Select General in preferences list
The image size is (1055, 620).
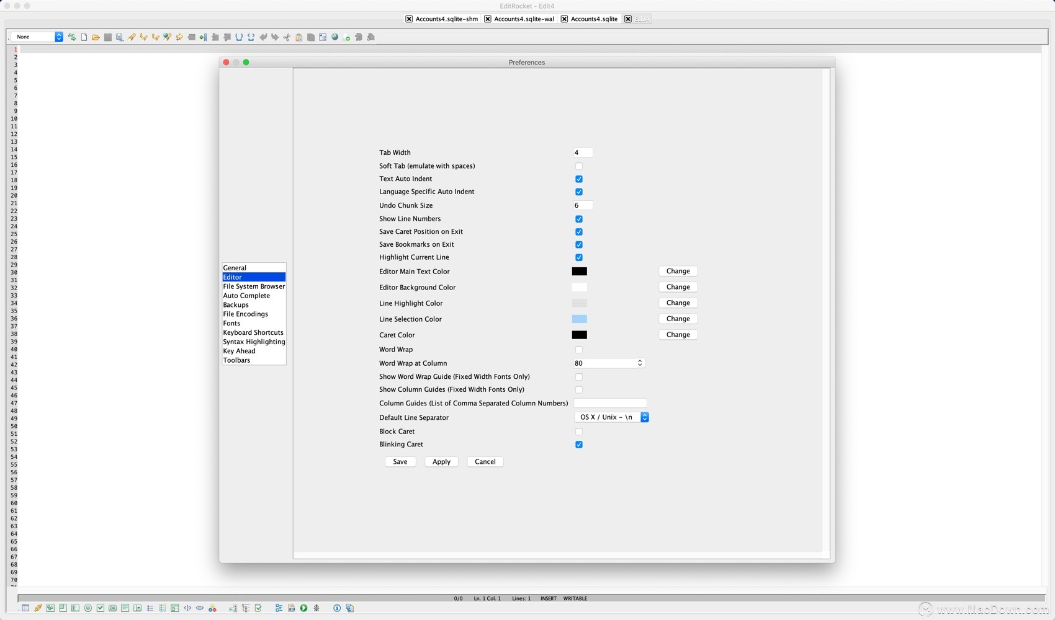tap(254, 268)
